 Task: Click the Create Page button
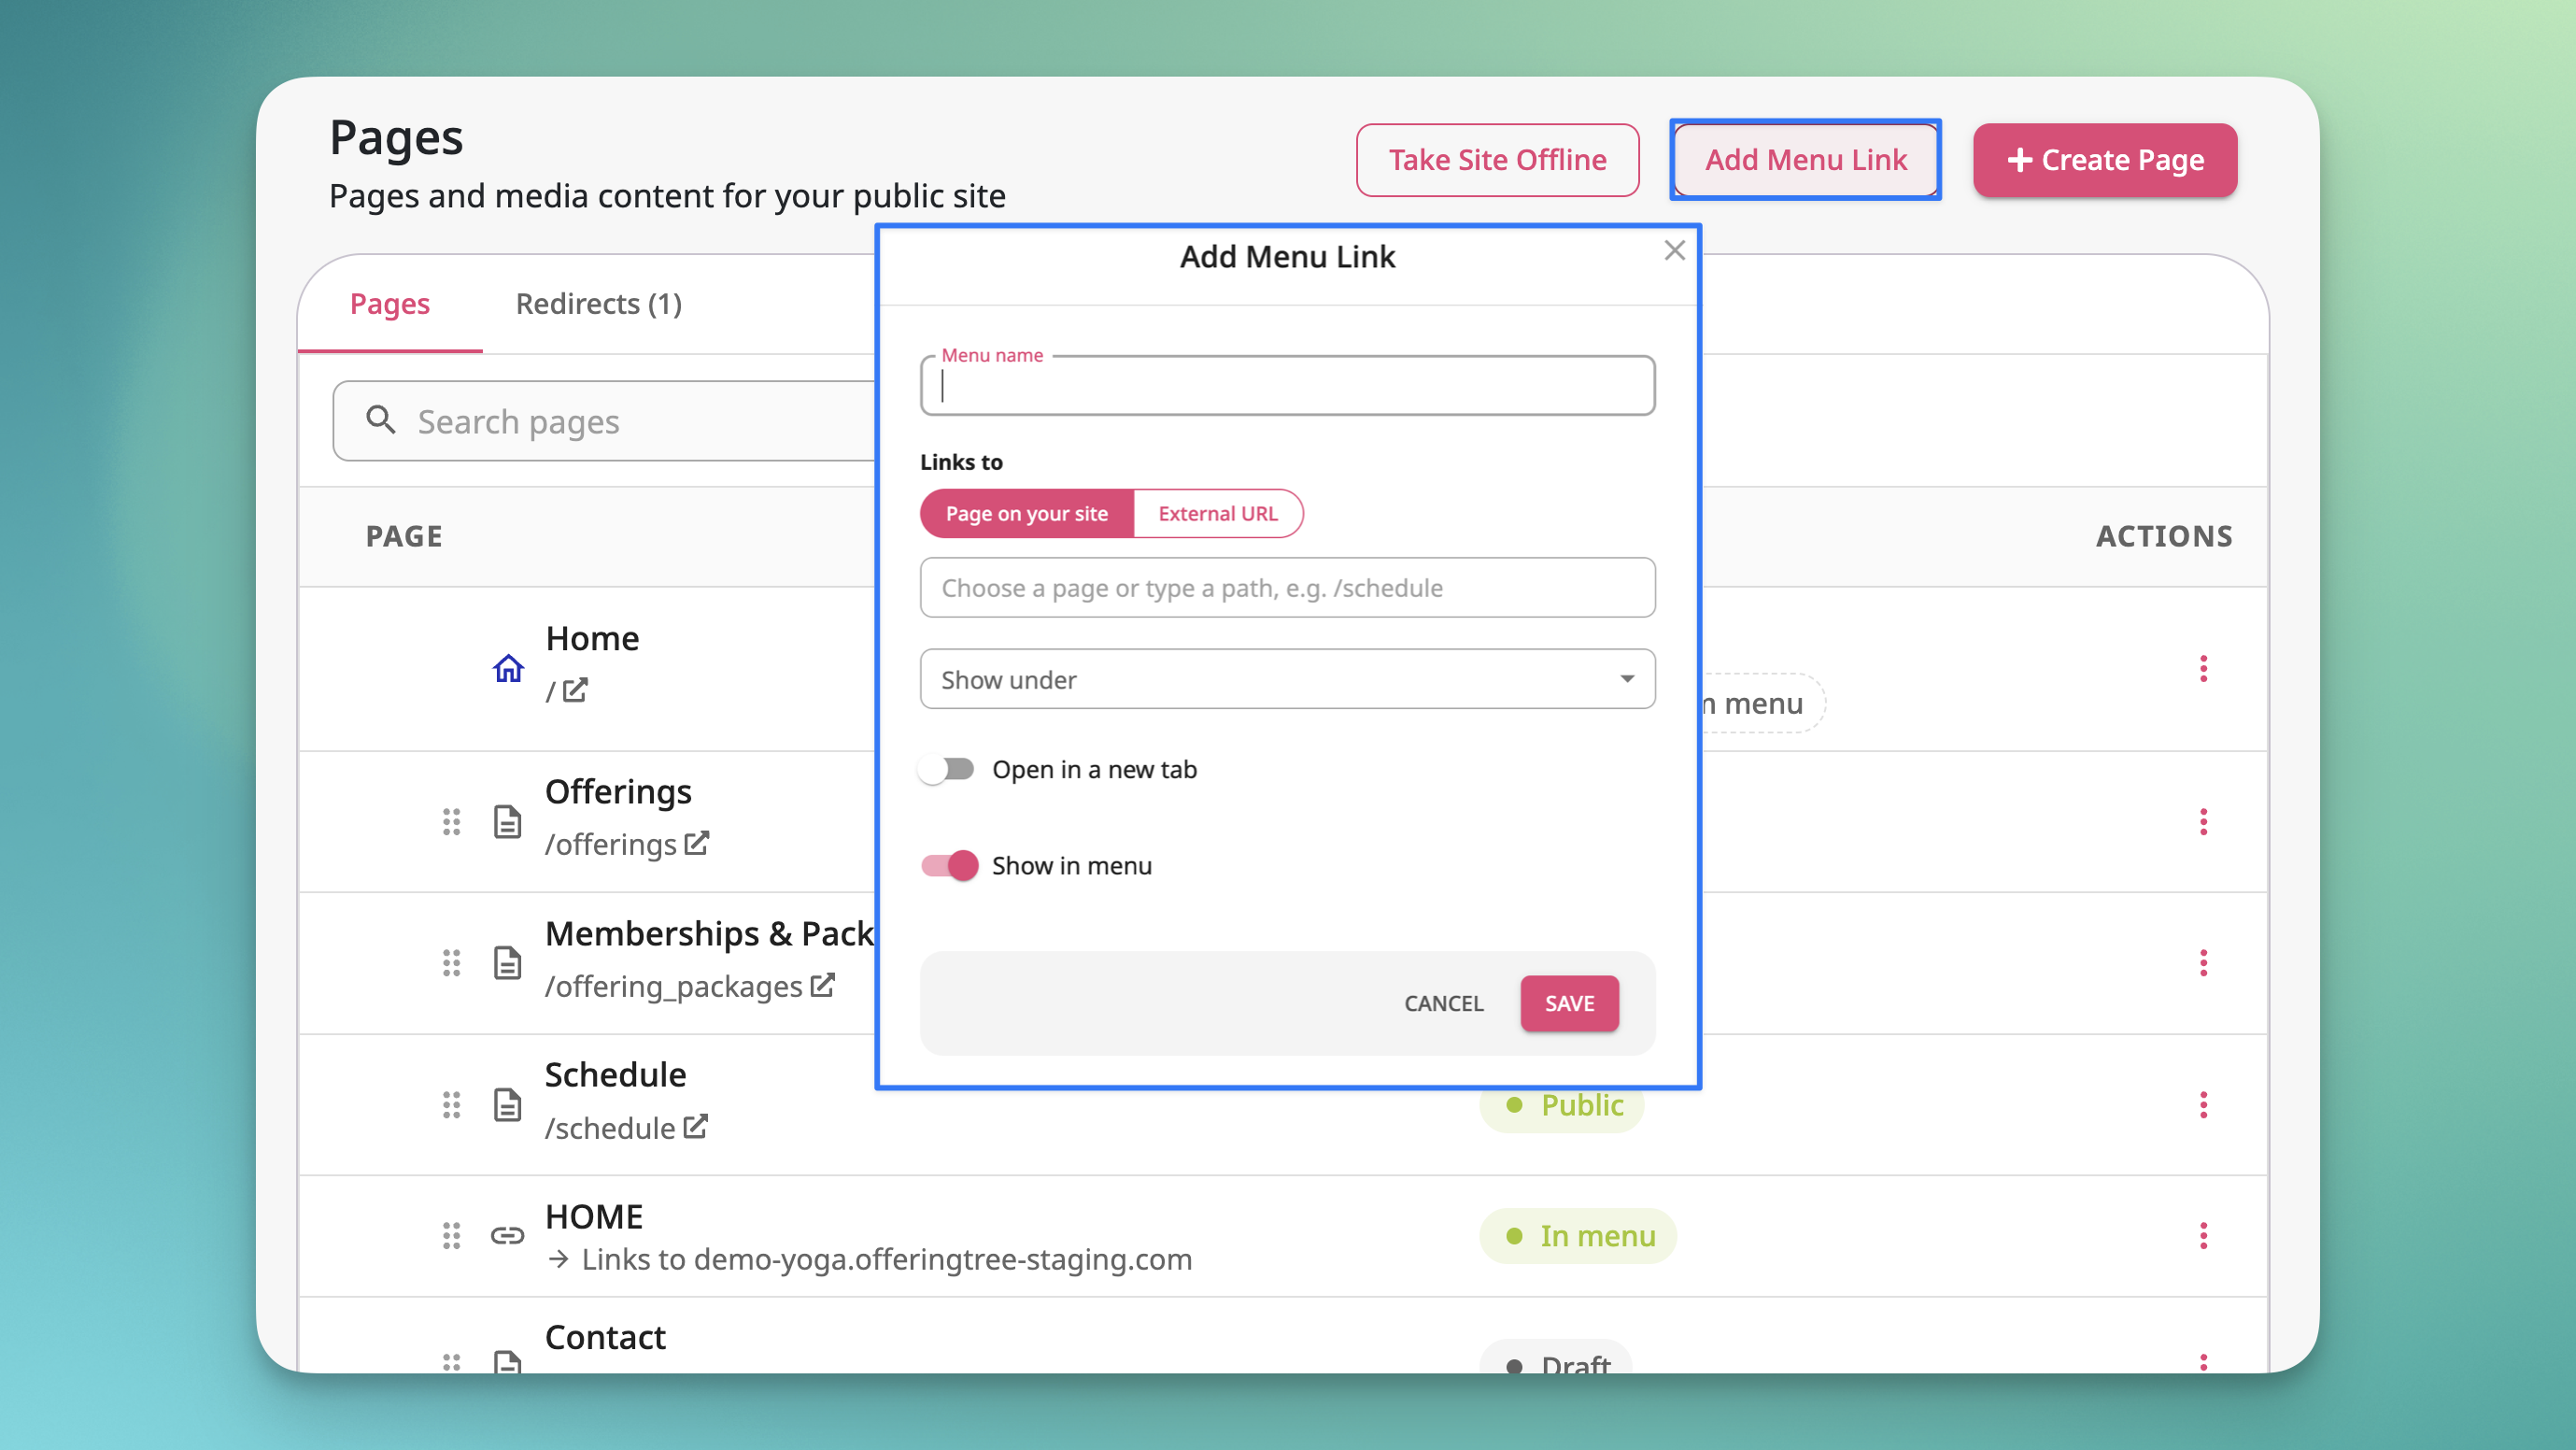click(2105, 160)
